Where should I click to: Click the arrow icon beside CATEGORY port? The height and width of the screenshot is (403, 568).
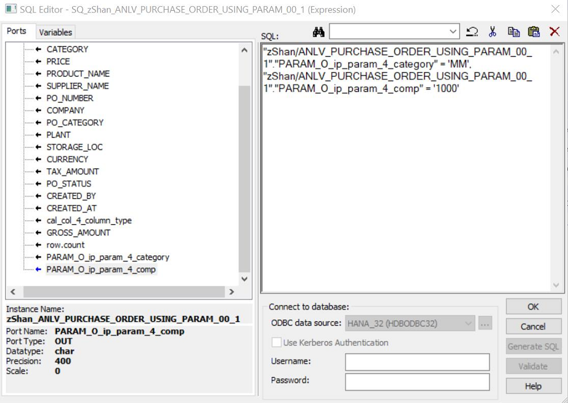(x=39, y=49)
